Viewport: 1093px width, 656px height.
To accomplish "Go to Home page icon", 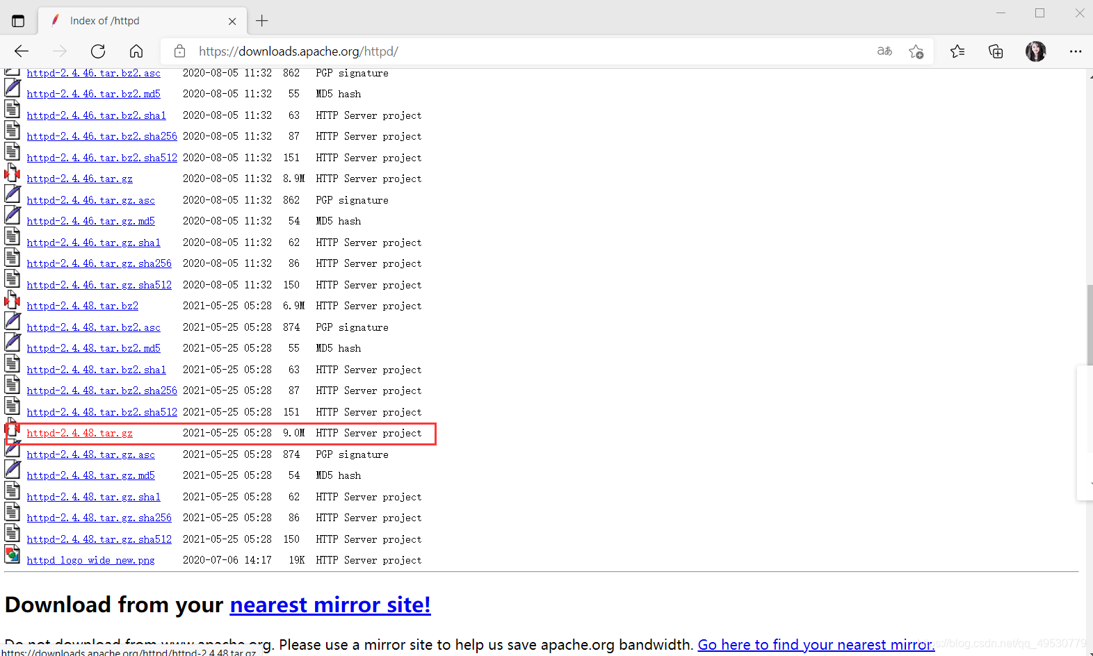I will pyautogui.click(x=136, y=51).
